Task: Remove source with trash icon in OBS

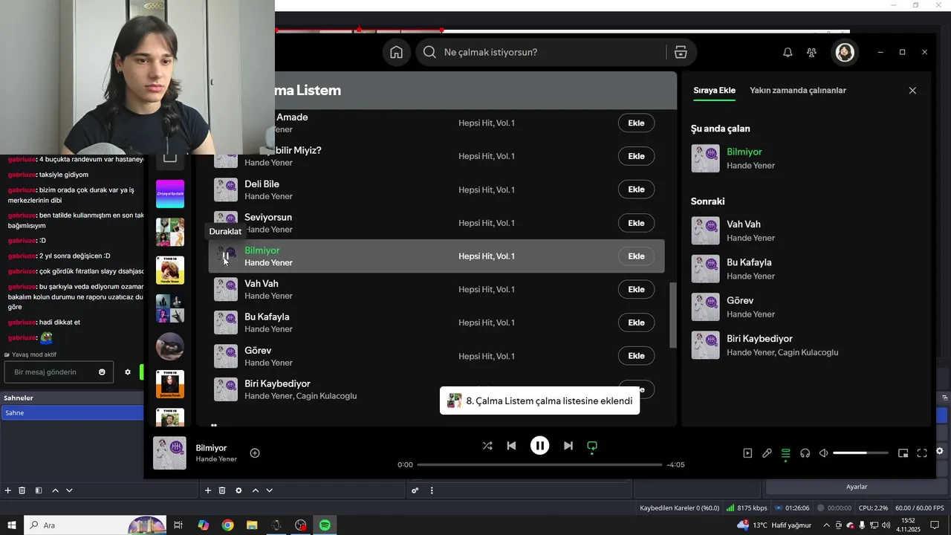Action: click(x=222, y=490)
